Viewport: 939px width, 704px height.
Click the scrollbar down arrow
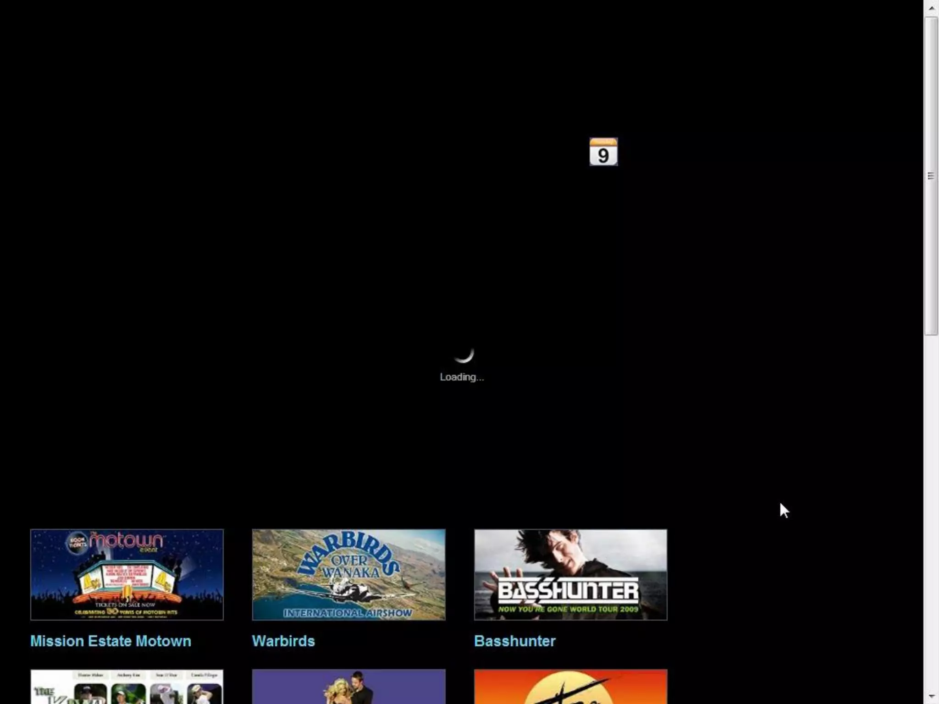(931, 696)
